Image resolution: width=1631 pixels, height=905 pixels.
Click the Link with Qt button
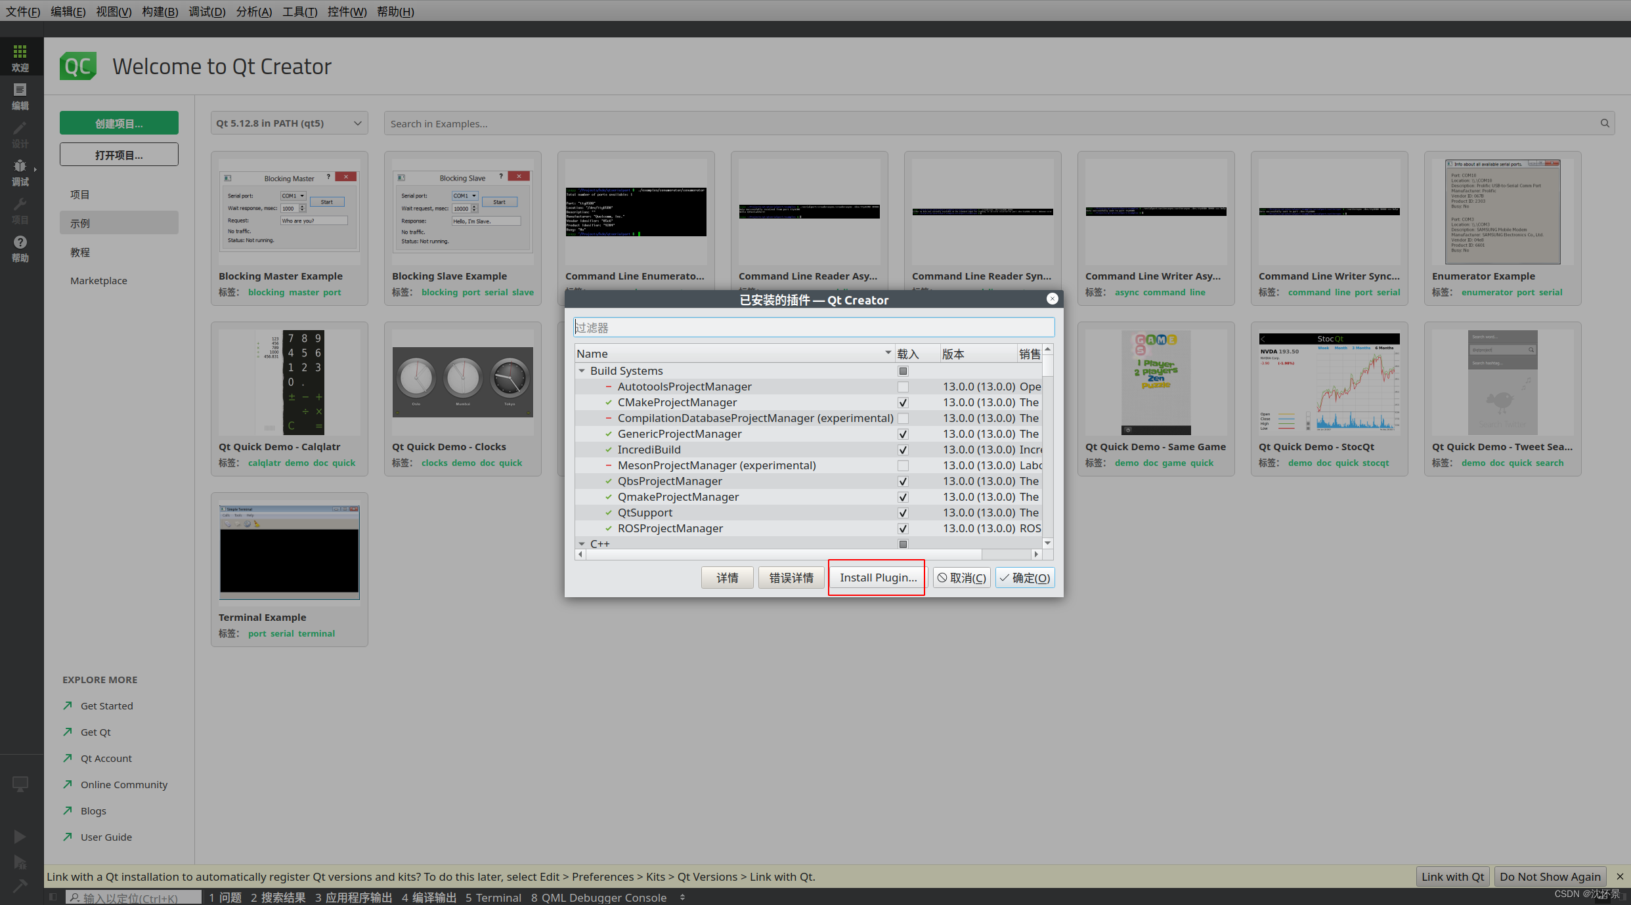click(1452, 876)
